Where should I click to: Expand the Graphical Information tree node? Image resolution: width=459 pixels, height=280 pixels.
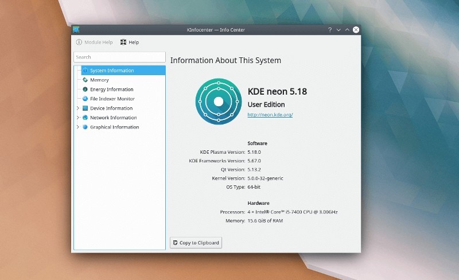tap(77, 127)
